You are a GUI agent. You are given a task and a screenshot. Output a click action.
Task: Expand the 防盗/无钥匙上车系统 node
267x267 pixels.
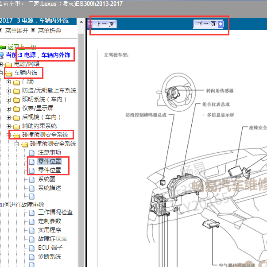[8, 91]
